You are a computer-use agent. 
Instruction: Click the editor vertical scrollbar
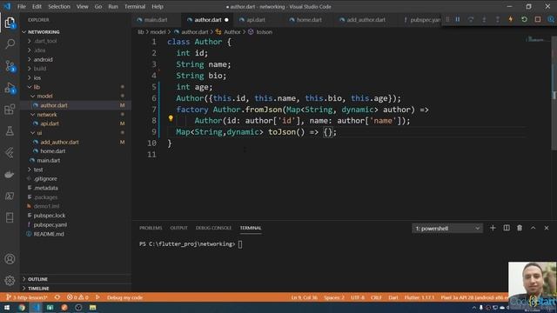point(554,94)
